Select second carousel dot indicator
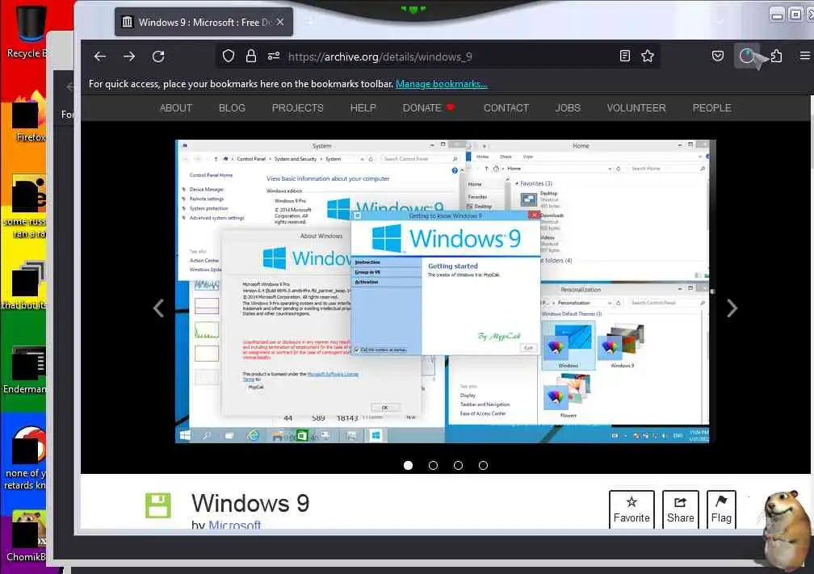Image resolution: width=814 pixels, height=574 pixels. pyautogui.click(x=433, y=466)
